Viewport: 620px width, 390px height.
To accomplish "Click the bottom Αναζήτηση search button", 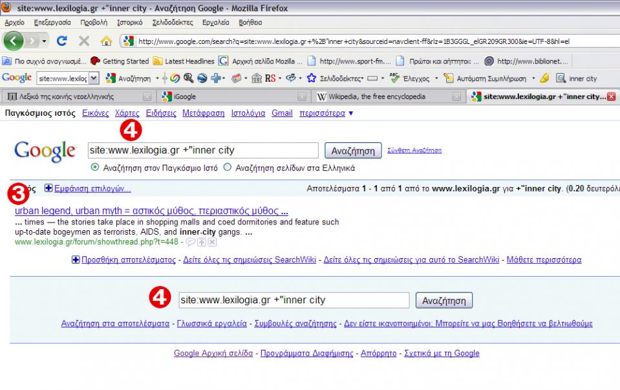I will pos(444,301).
